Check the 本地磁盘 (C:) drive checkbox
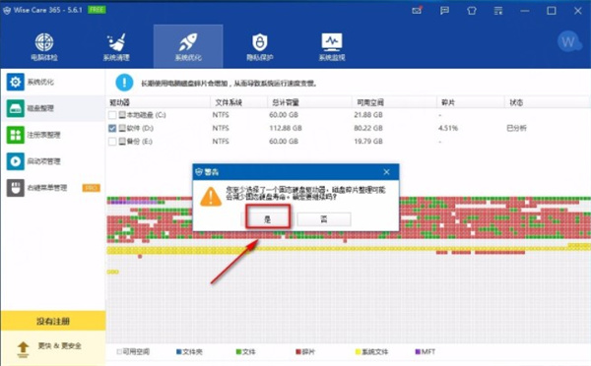 click(112, 115)
